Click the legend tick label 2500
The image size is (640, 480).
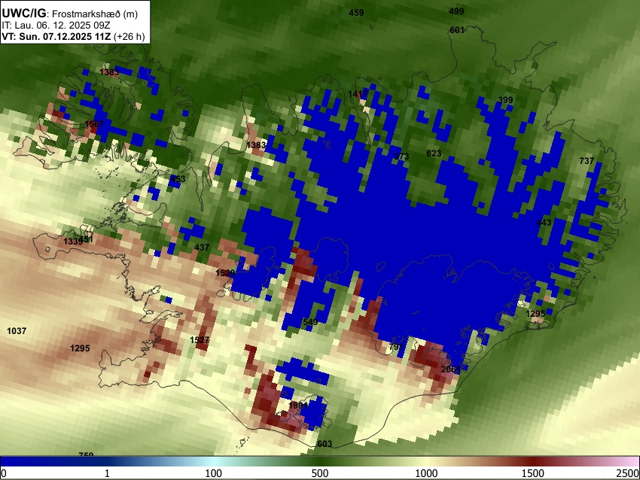(628, 473)
